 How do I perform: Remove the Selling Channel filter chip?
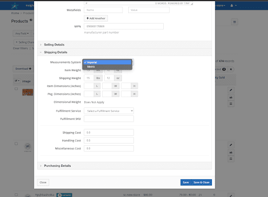[x=17, y=42]
